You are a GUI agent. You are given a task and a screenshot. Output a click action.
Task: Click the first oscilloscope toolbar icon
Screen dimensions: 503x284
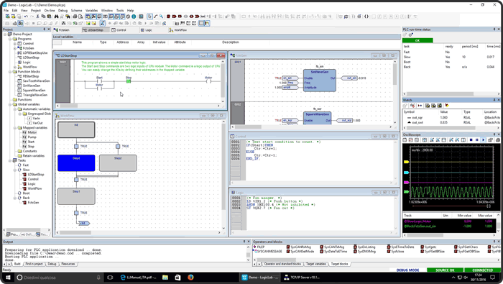pos(405,140)
